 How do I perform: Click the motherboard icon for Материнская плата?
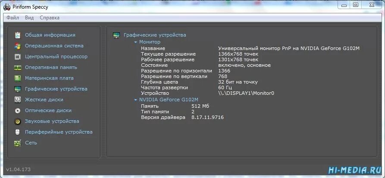pos(17,78)
